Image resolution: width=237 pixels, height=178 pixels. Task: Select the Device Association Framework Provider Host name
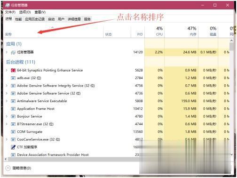[53, 154]
